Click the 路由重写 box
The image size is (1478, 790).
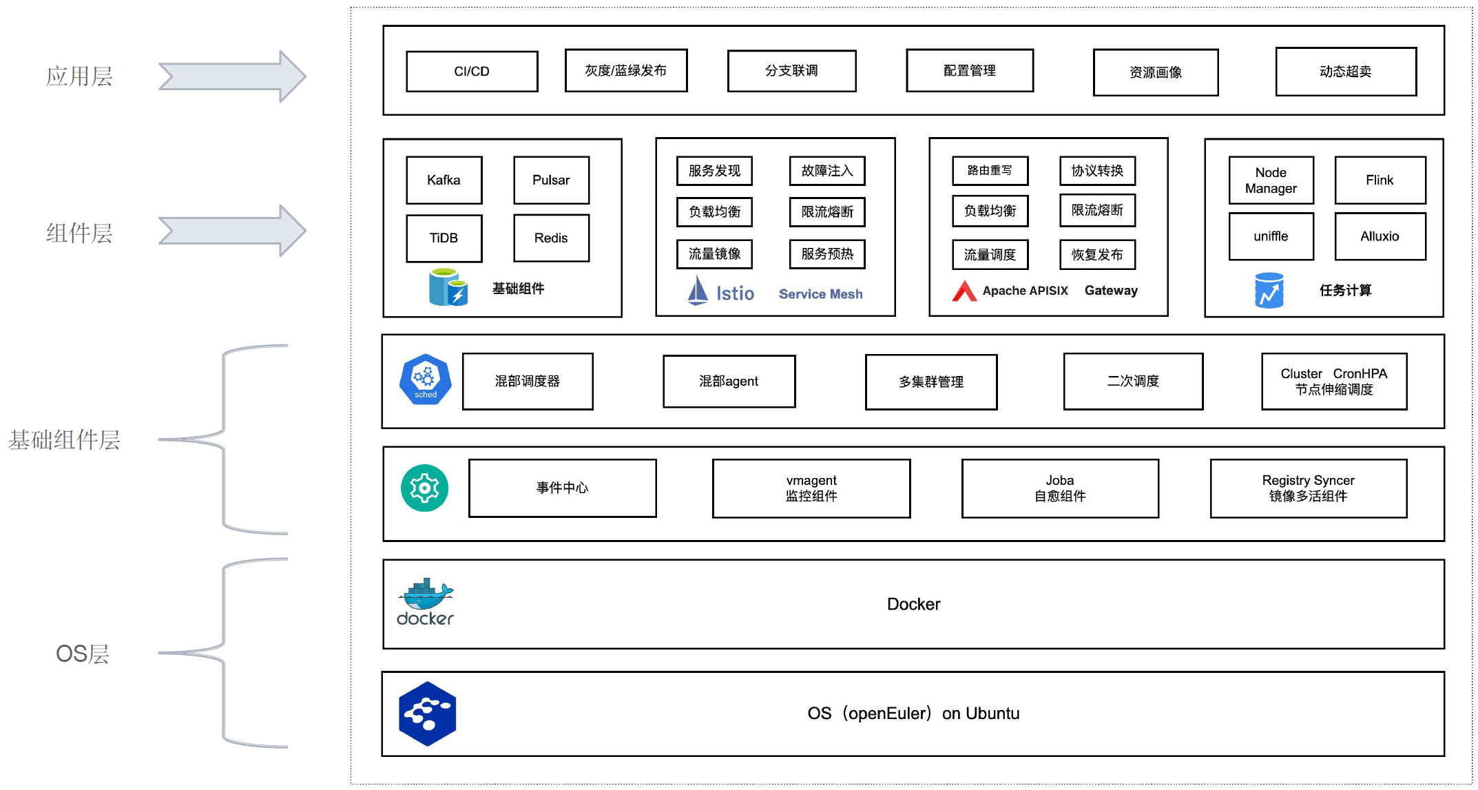pyautogui.click(x=990, y=171)
